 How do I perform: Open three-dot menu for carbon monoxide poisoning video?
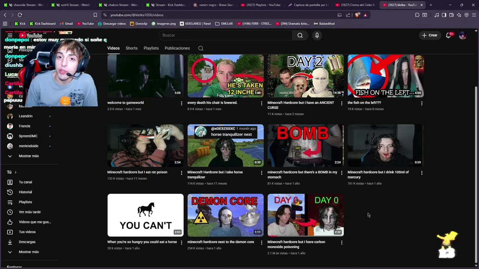point(342,242)
